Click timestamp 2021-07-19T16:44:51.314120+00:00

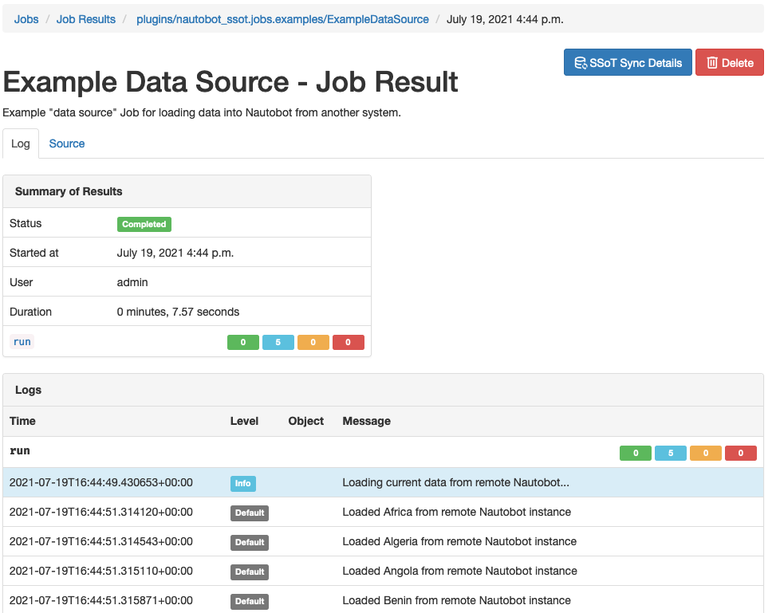(101, 512)
